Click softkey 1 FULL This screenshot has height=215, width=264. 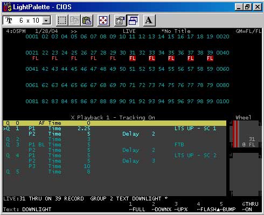(x=137, y=207)
